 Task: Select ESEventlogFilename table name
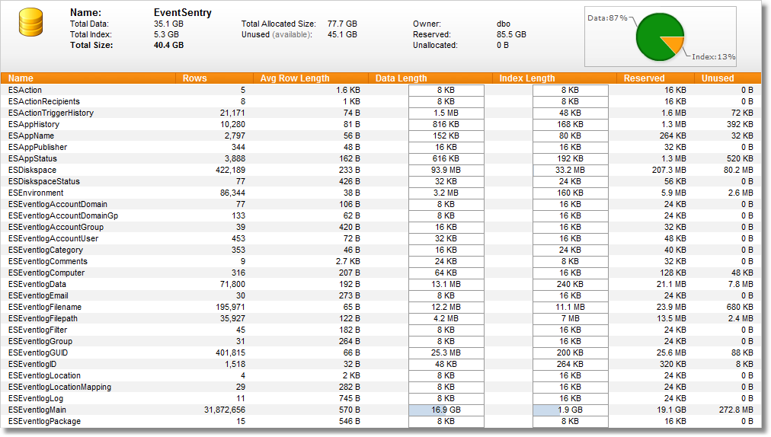click(x=45, y=308)
